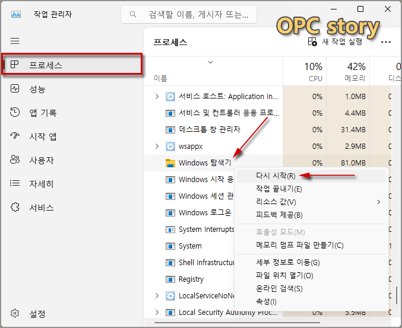Open the 성능 performance icon
Image resolution: width=402 pixels, height=328 pixels.
(x=15, y=88)
